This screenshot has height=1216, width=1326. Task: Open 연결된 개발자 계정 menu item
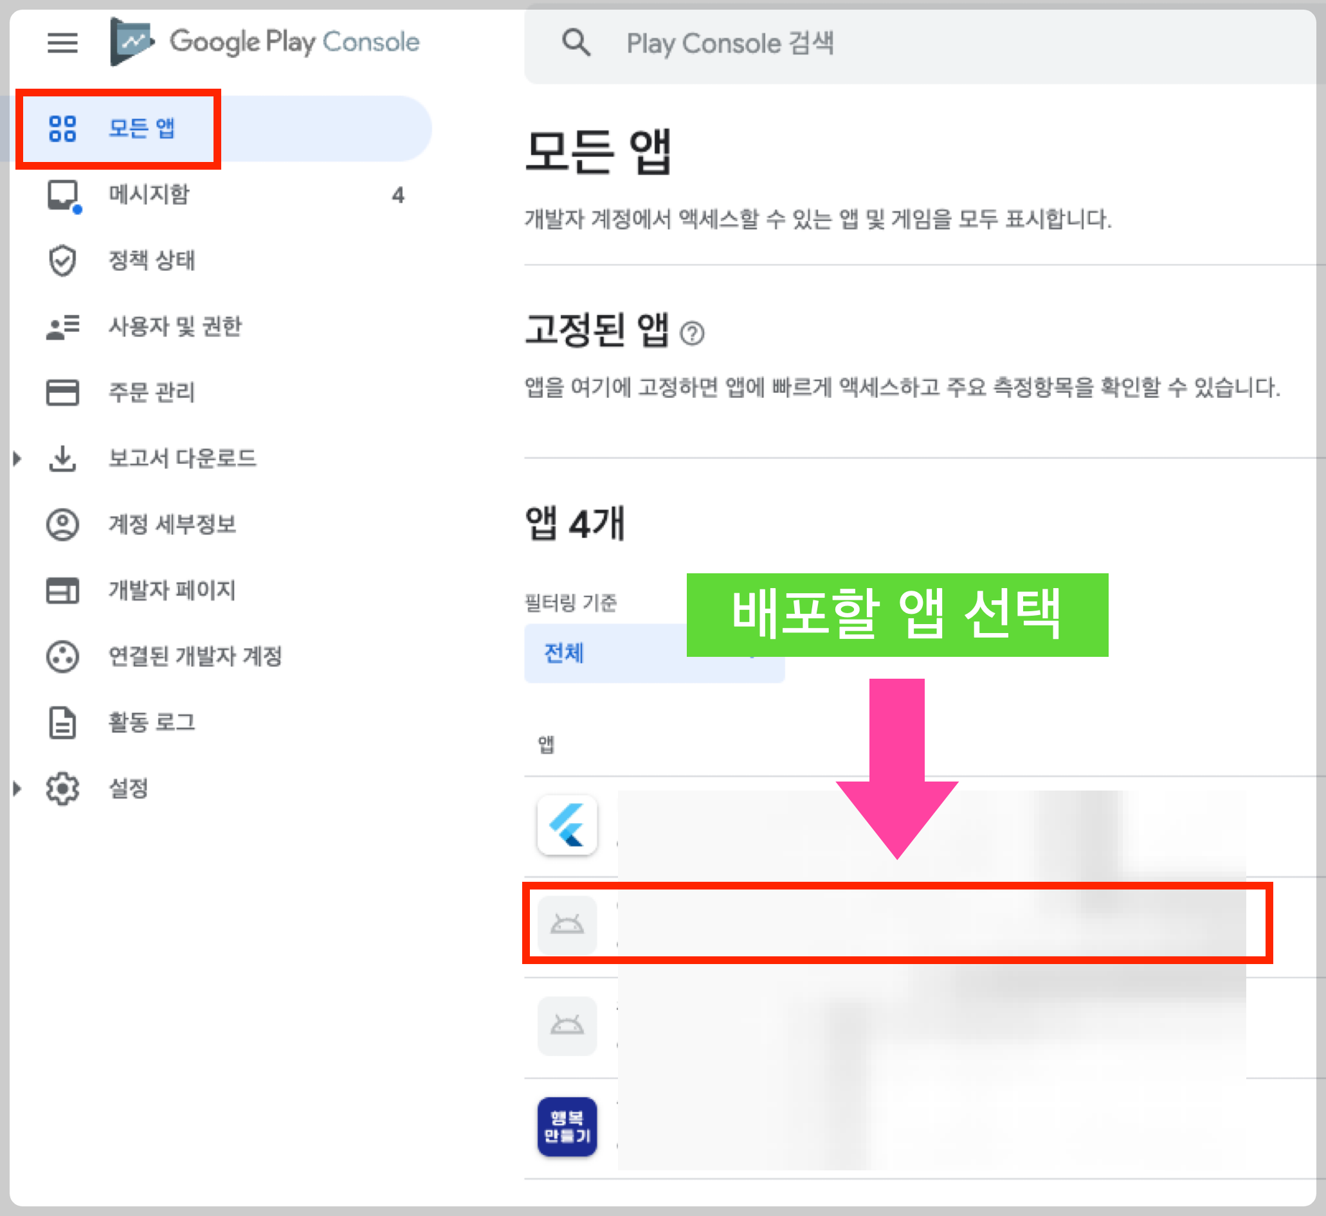click(x=195, y=656)
